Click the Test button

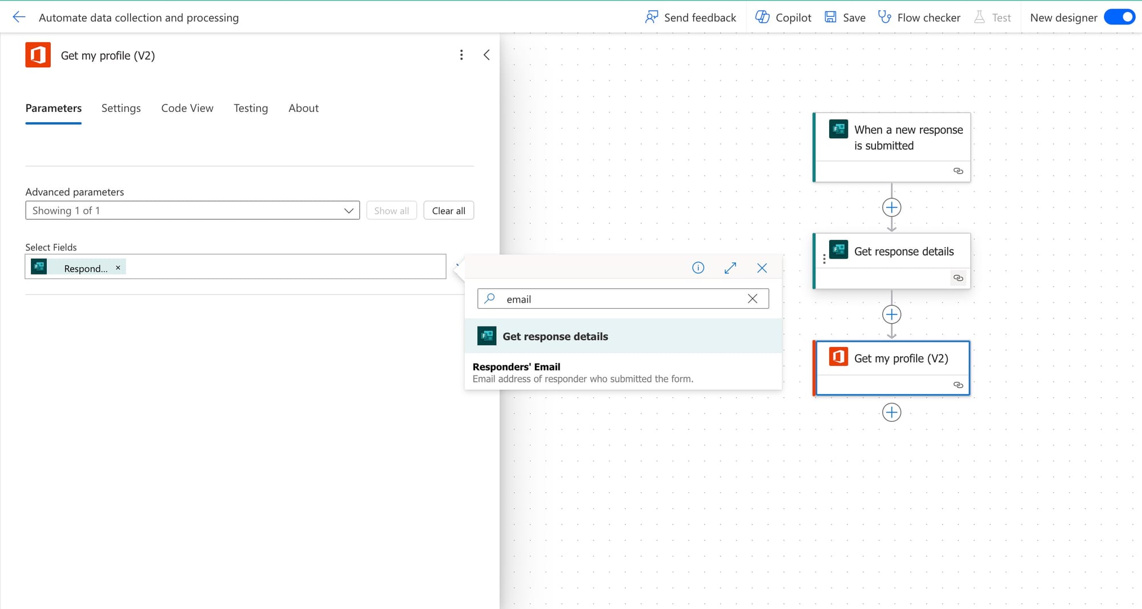[x=992, y=17]
